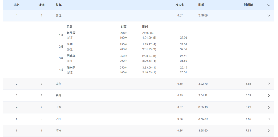Click swimmer name 鲁星辰
This screenshot has height=137, width=278.
click(x=71, y=33)
